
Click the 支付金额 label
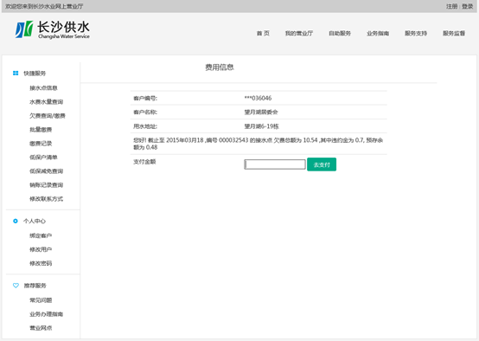pyautogui.click(x=144, y=162)
